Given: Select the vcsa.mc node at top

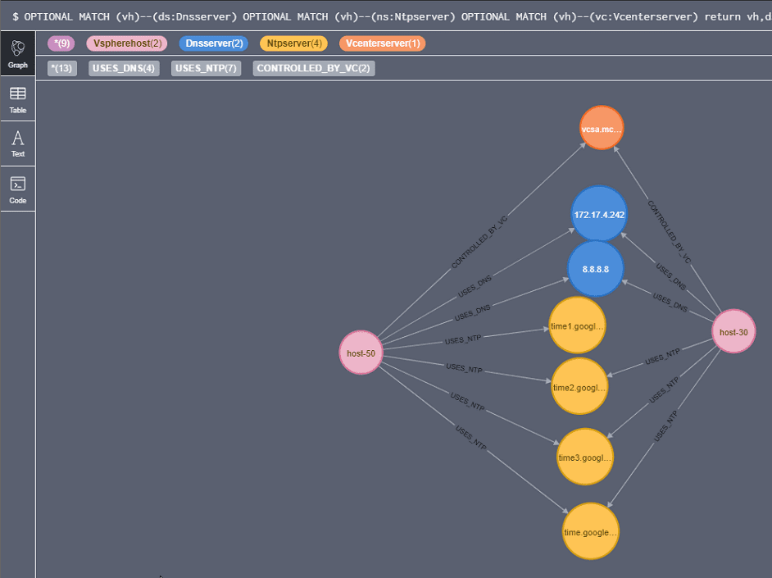Looking at the screenshot, I should click(602, 128).
